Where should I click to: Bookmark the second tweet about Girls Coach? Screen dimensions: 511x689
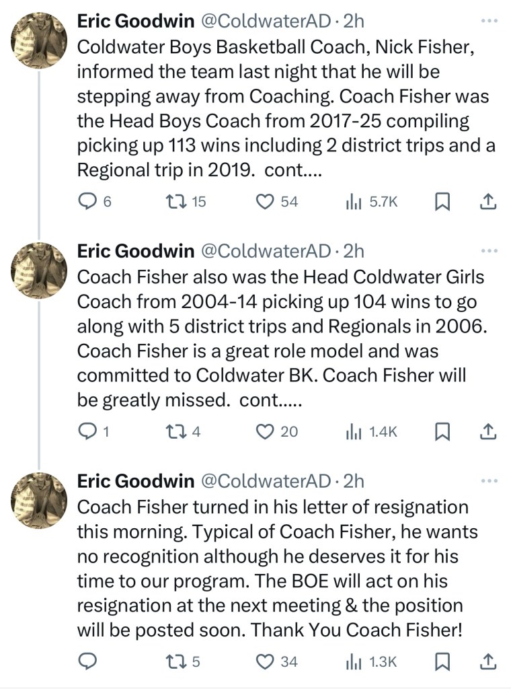click(x=443, y=431)
